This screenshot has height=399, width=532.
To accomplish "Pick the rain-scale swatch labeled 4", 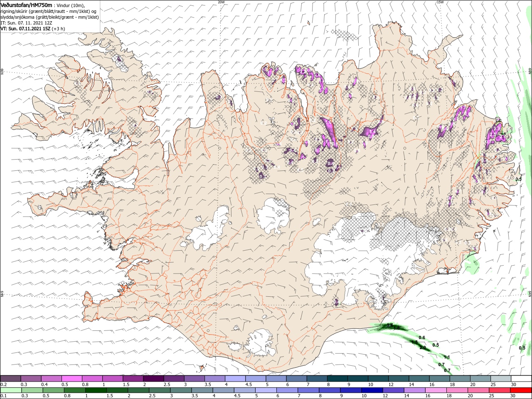I will (x=223, y=390).
